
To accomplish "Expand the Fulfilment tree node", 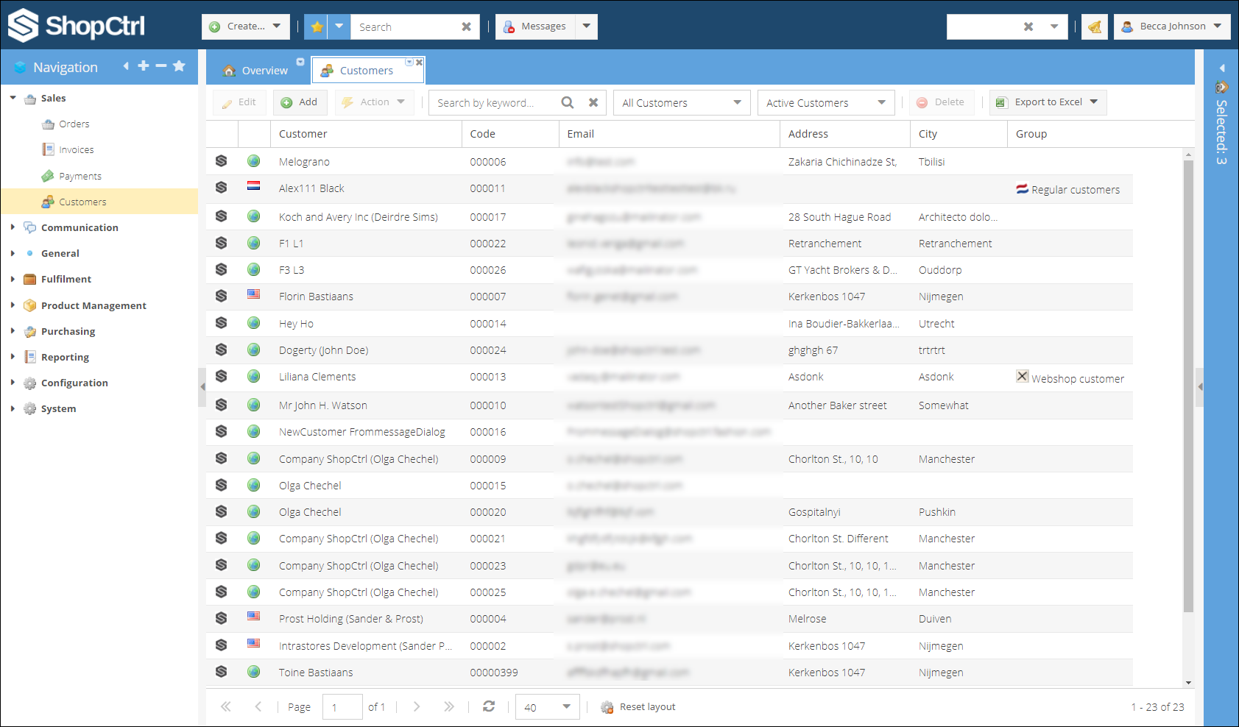I will point(13,279).
